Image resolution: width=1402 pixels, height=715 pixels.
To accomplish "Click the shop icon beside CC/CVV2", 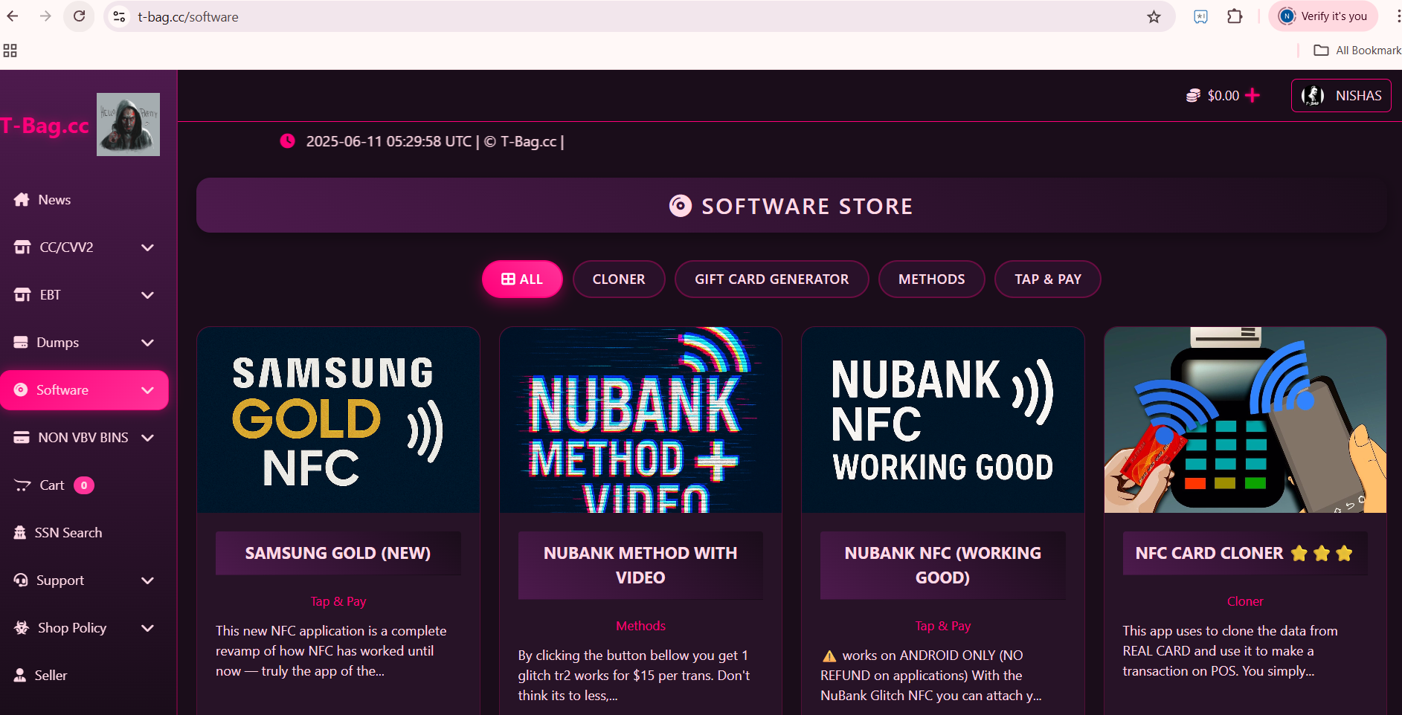I will click(22, 247).
